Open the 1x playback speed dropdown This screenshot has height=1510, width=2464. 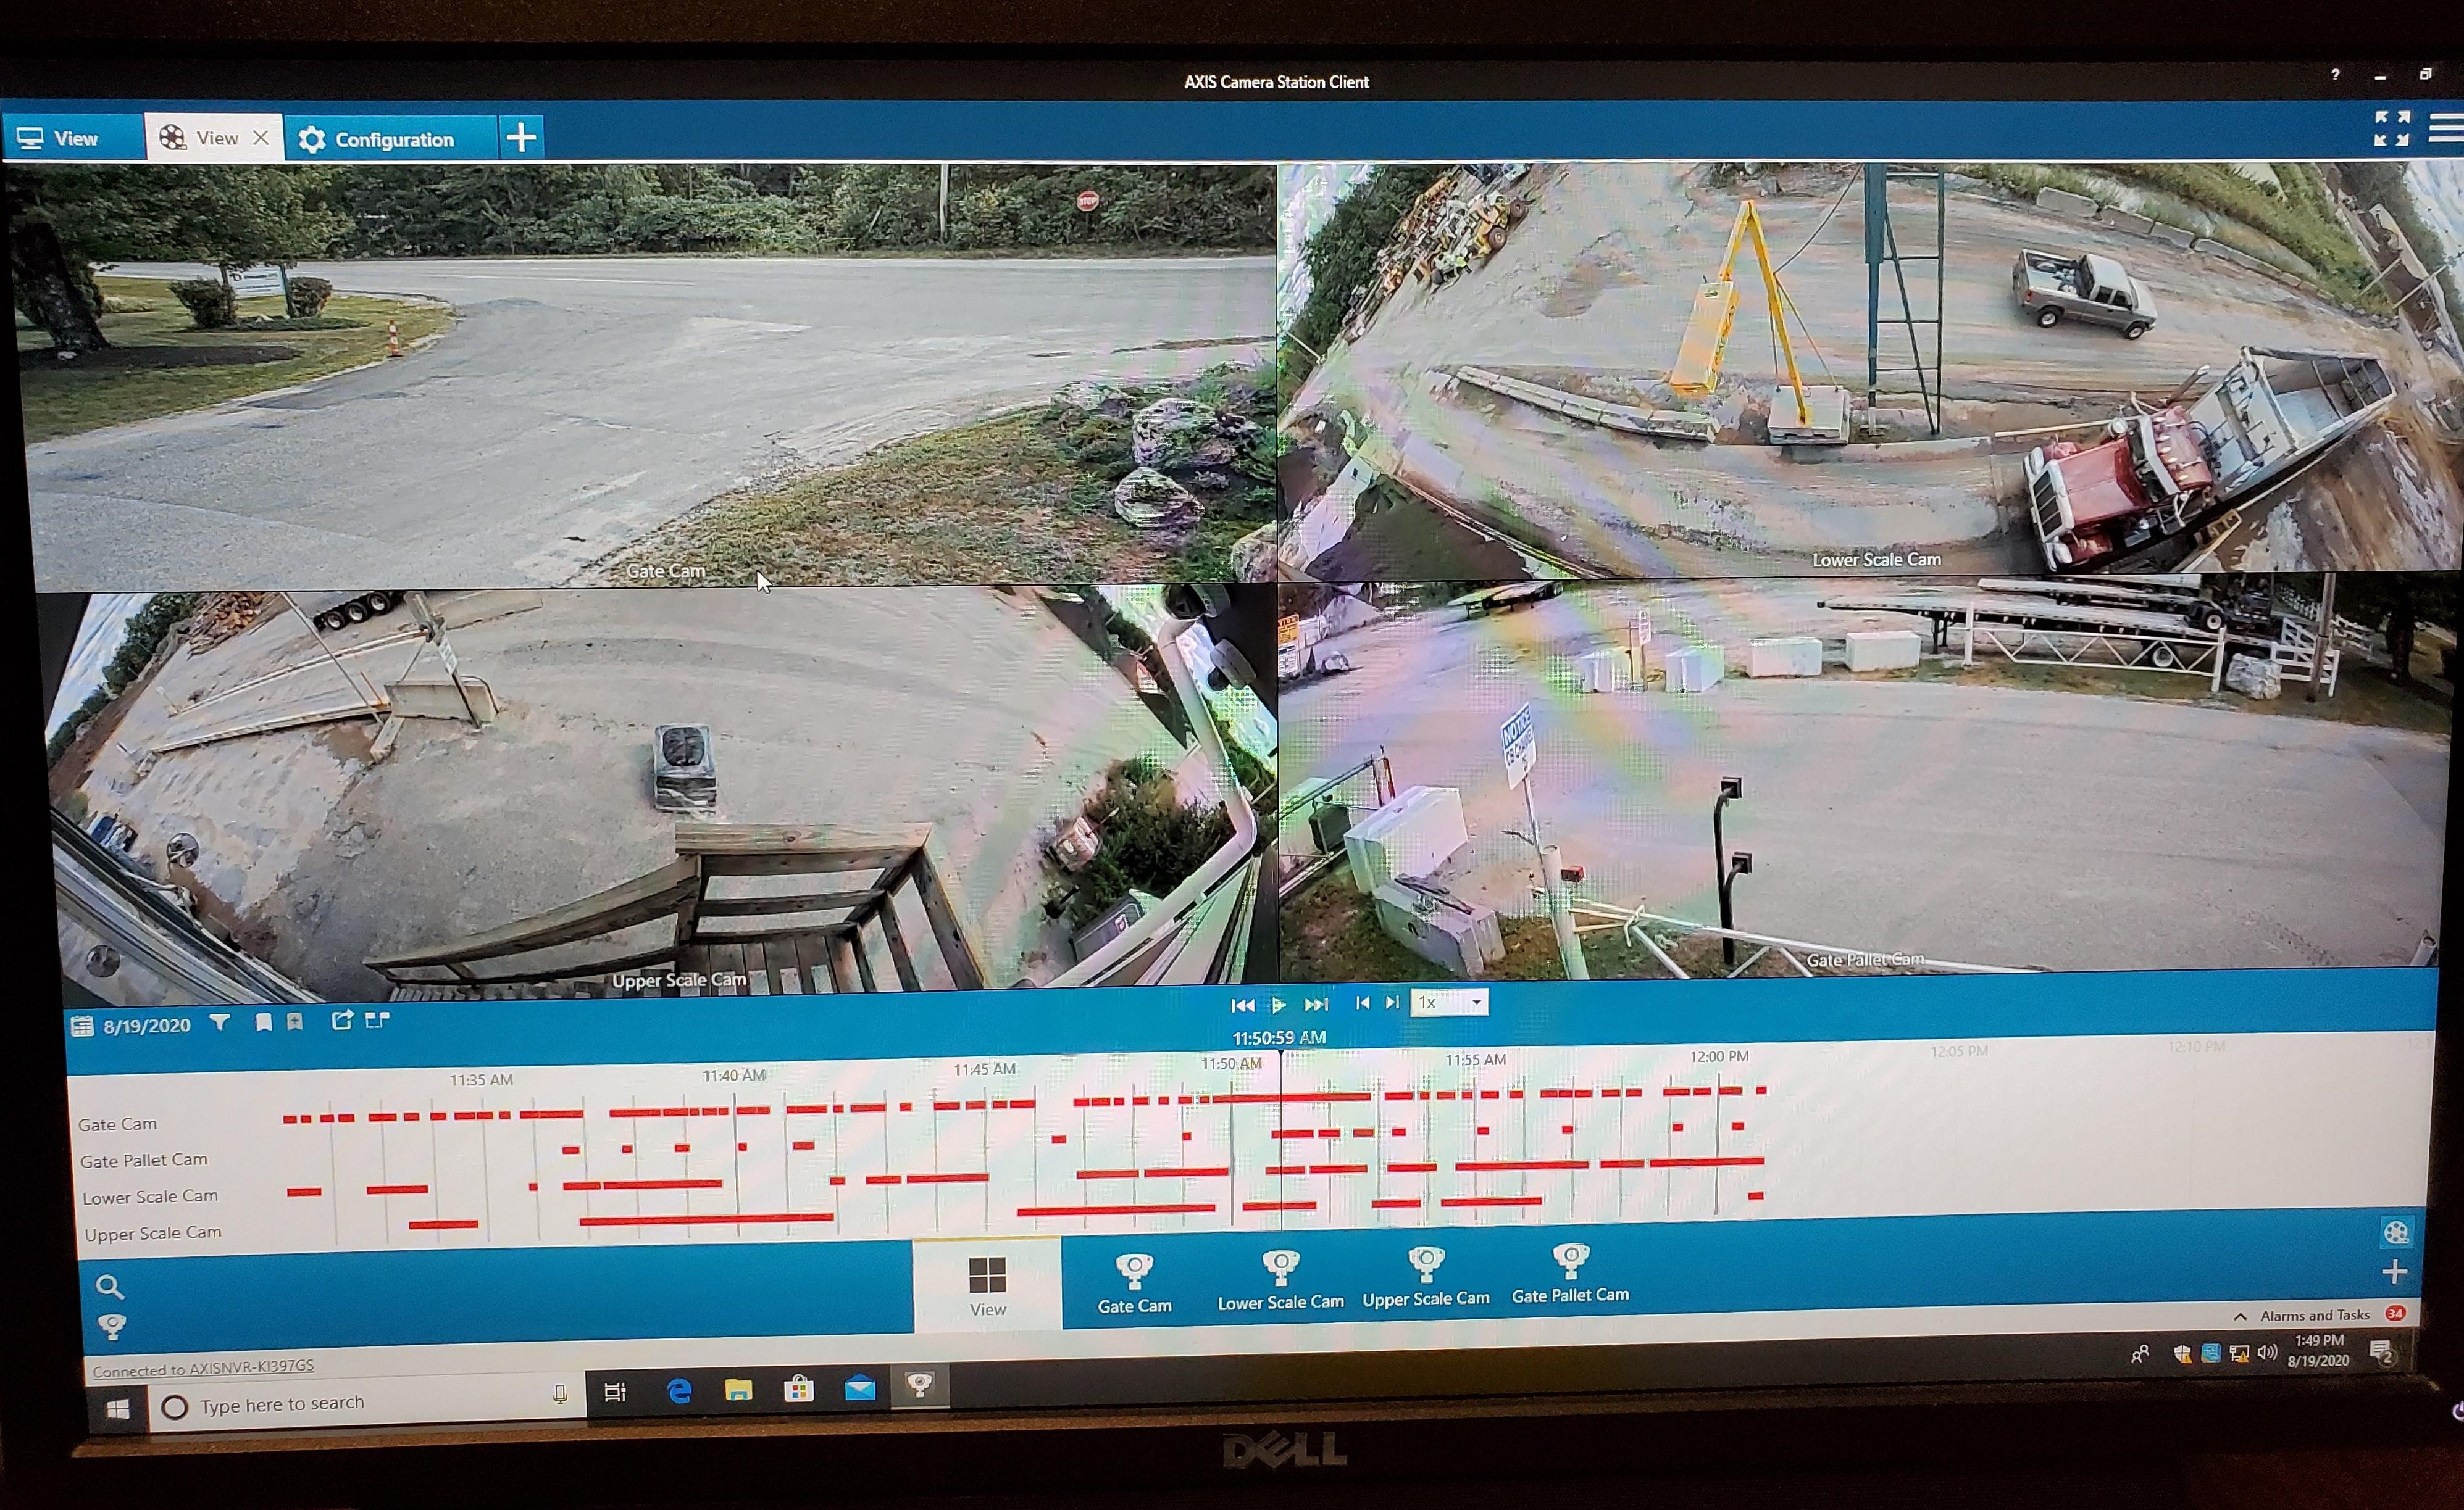point(1449,1002)
